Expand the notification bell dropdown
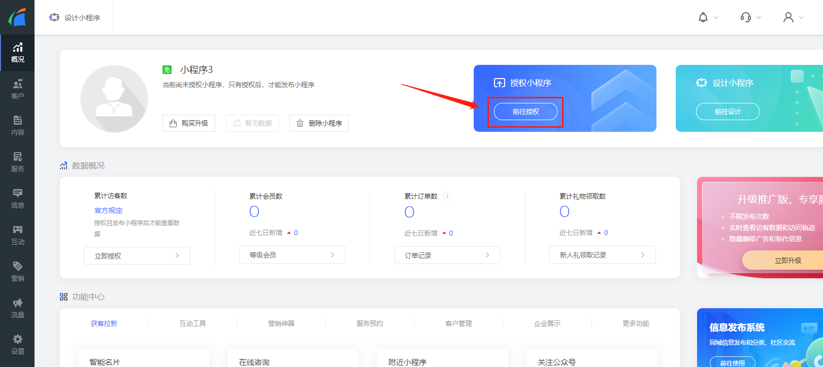The width and height of the screenshot is (823, 367). 708,18
